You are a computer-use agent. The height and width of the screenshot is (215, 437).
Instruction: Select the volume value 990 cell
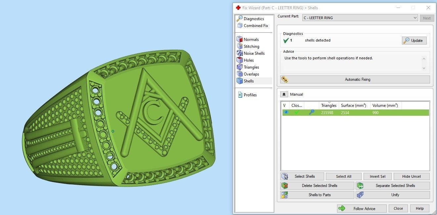point(375,113)
